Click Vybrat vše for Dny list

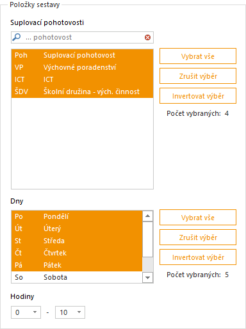click(198, 218)
